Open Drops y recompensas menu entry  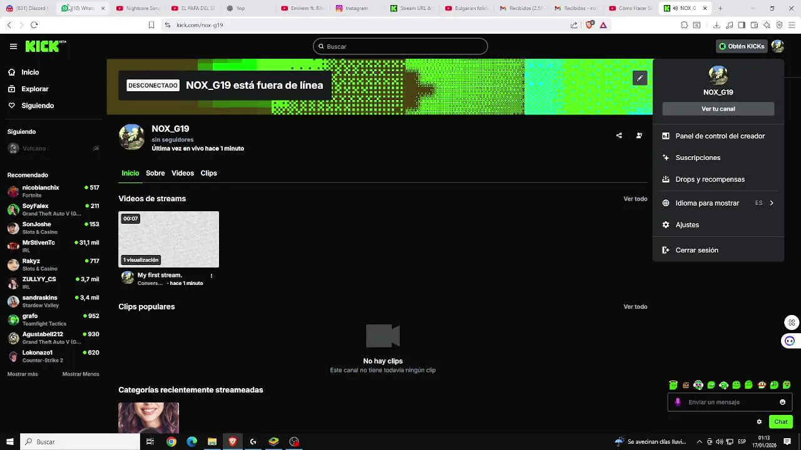[x=718, y=179]
